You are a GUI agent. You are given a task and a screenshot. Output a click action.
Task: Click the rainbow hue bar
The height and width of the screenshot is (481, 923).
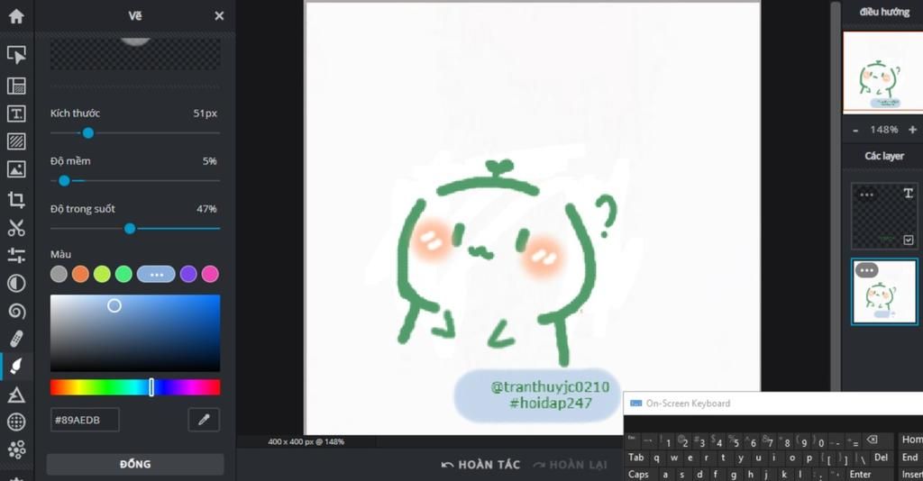(135, 387)
